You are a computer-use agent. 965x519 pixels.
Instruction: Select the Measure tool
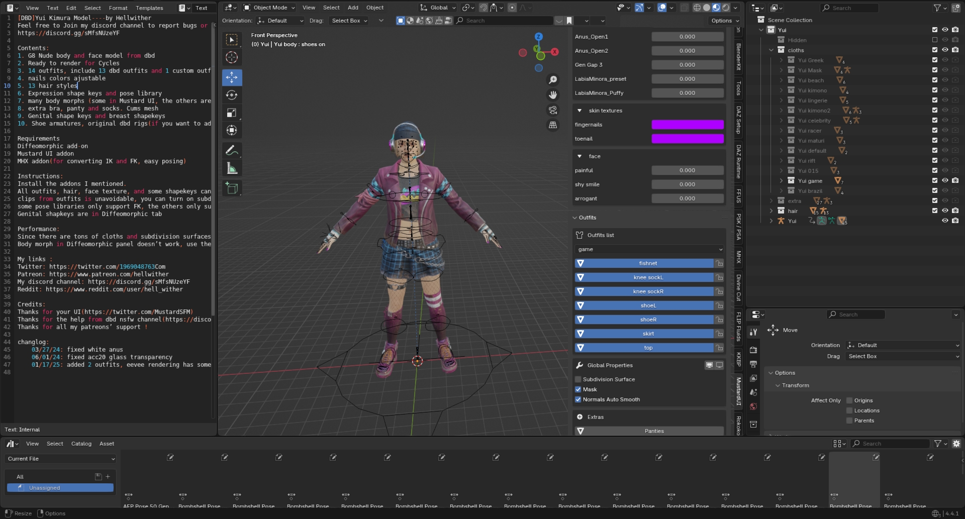(x=232, y=168)
